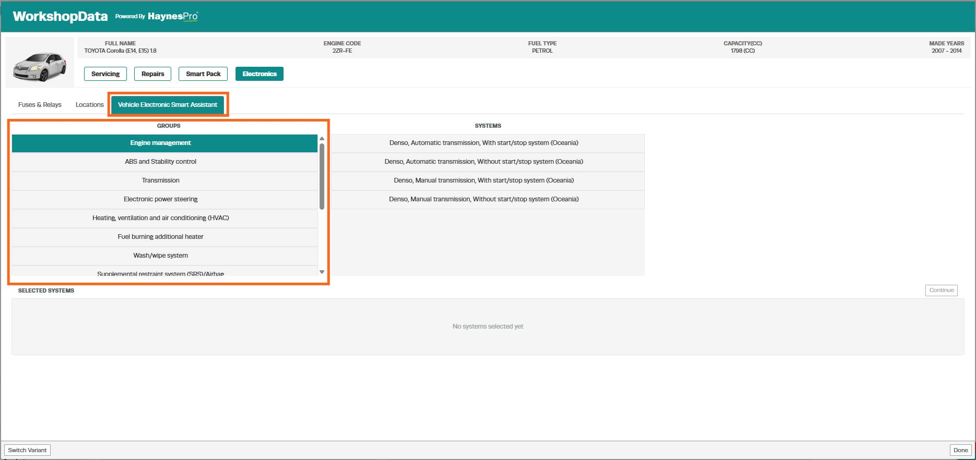The width and height of the screenshot is (976, 460).
Task: Click the Toyota Corolla car thumbnail
Action: [x=40, y=66]
